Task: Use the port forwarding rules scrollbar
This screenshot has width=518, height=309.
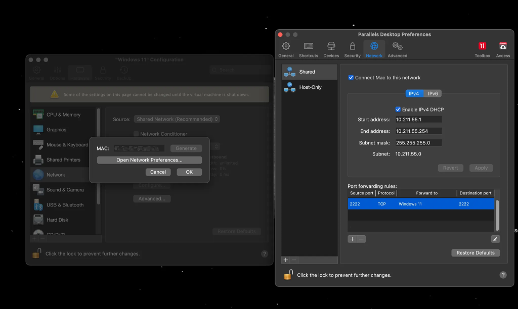Action: (497, 215)
